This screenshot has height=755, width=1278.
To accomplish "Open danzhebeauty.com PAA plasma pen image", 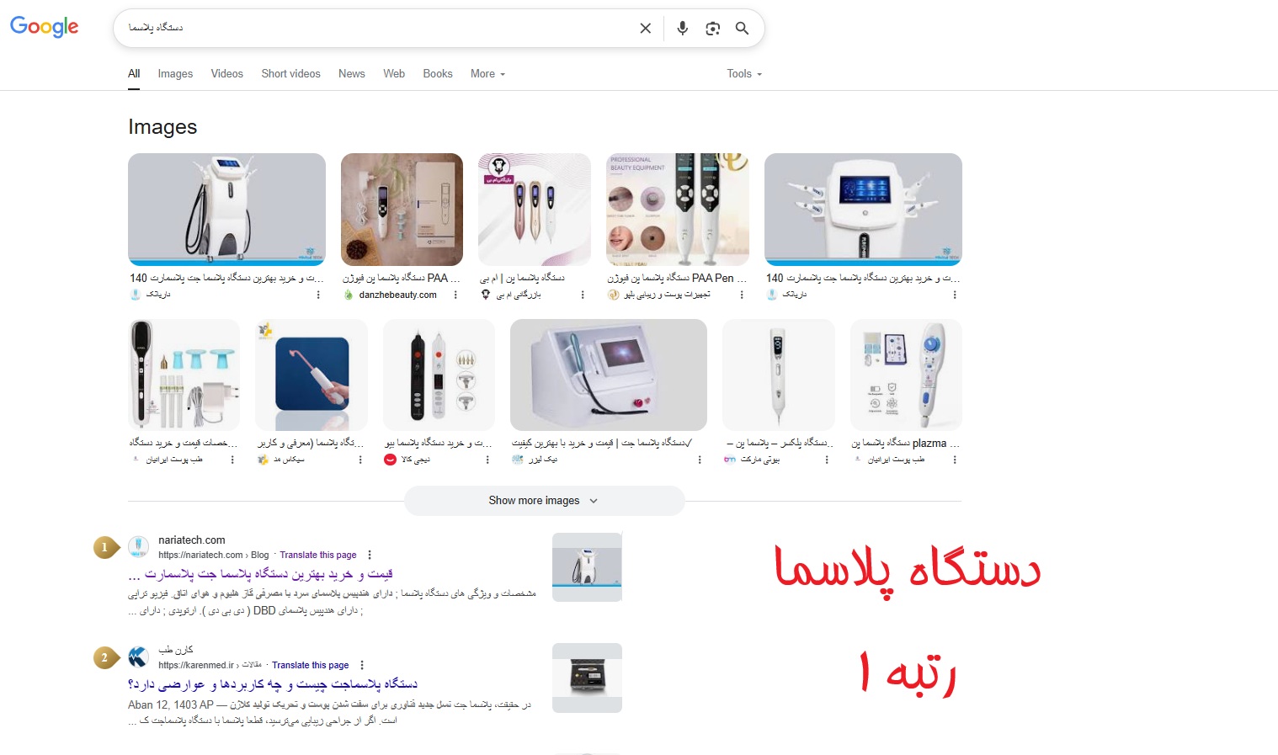I will pyautogui.click(x=402, y=210).
